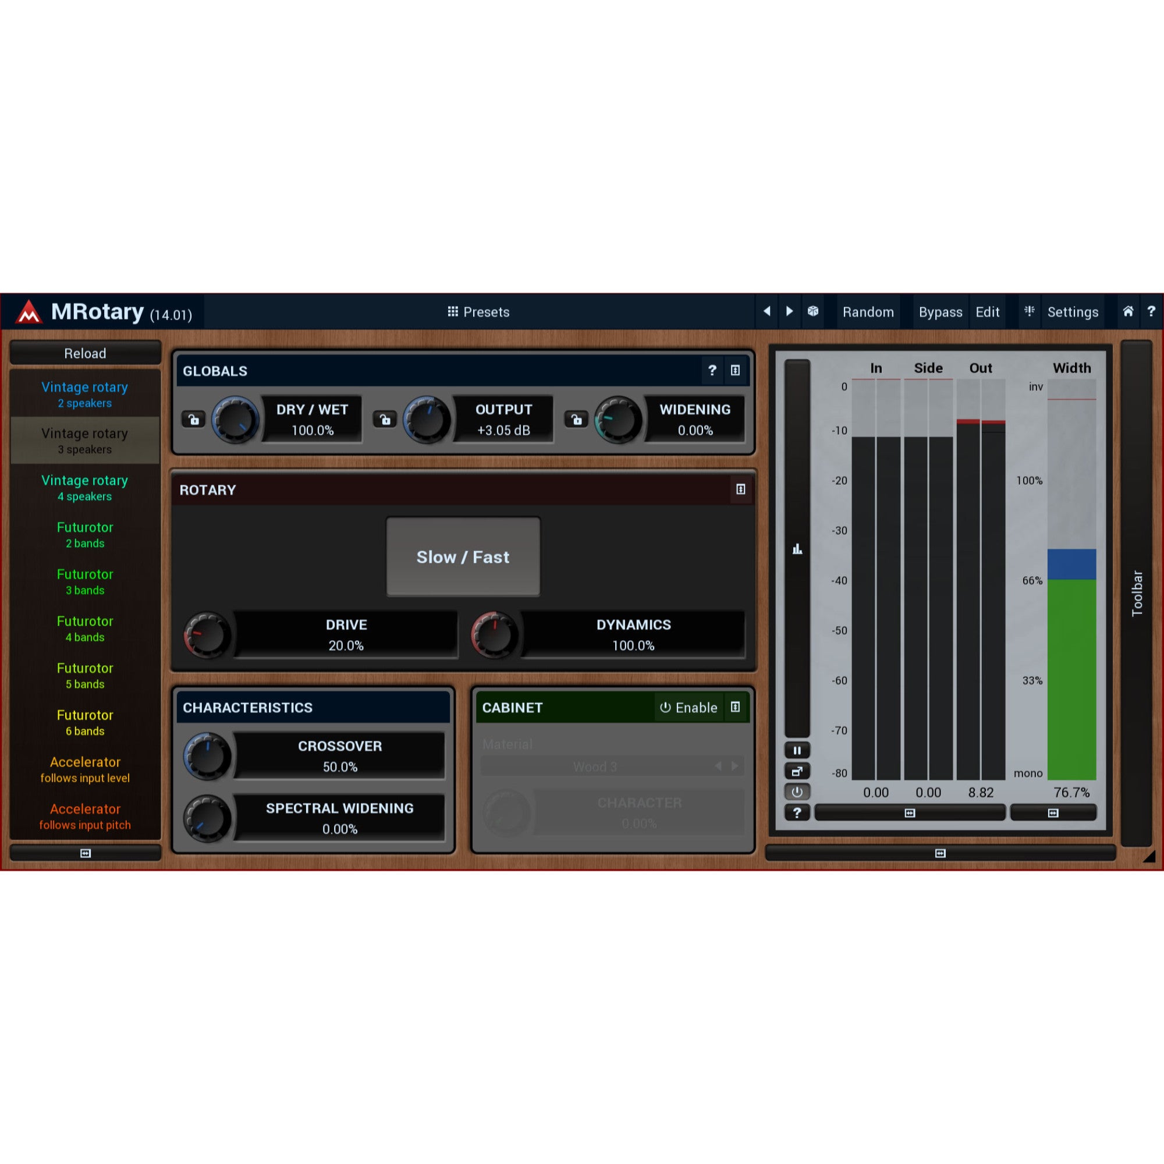Go to next preset arrow
This screenshot has width=1164, height=1164.
tap(789, 311)
